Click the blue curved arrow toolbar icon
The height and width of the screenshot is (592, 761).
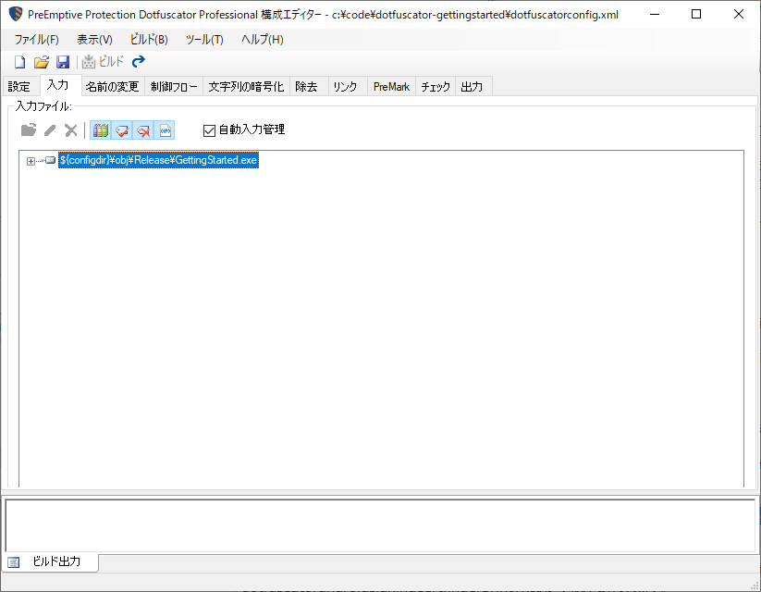pyautogui.click(x=139, y=61)
